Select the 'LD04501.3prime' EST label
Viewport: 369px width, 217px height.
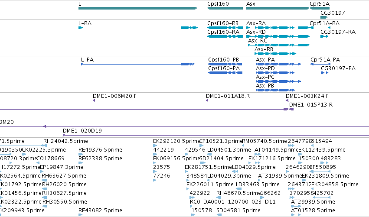[229, 150]
